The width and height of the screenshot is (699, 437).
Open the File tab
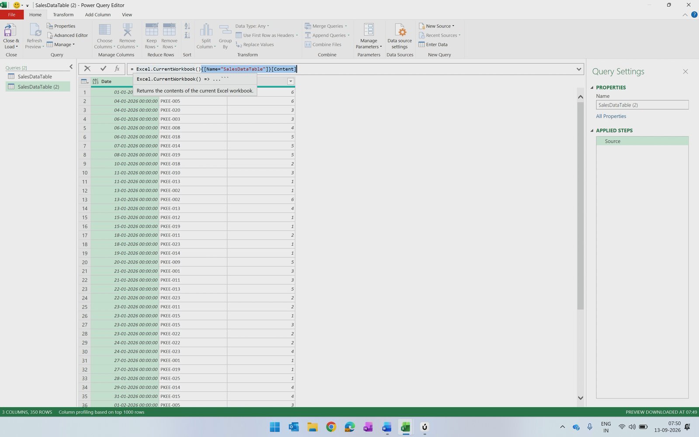tap(12, 15)
